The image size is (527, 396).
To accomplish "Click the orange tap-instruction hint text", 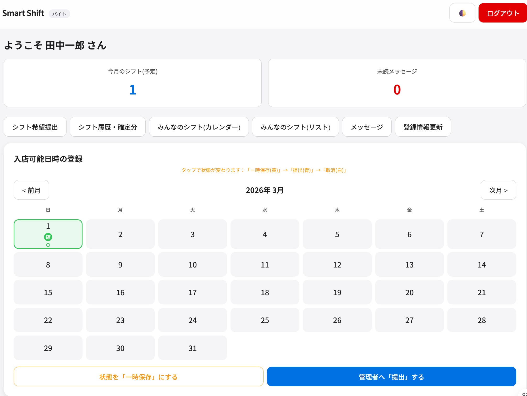I will pos(264,170).
